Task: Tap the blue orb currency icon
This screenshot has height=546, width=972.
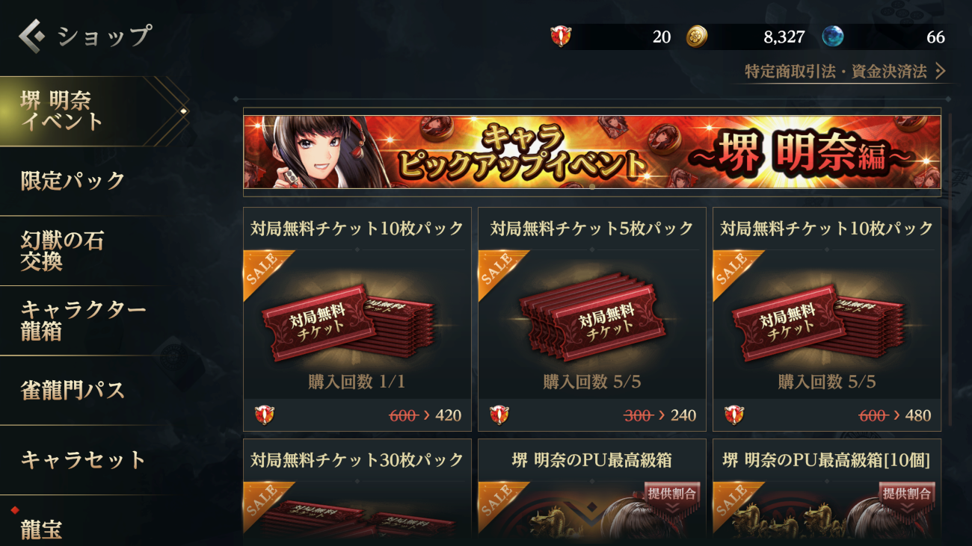Action: click(832, 36)
